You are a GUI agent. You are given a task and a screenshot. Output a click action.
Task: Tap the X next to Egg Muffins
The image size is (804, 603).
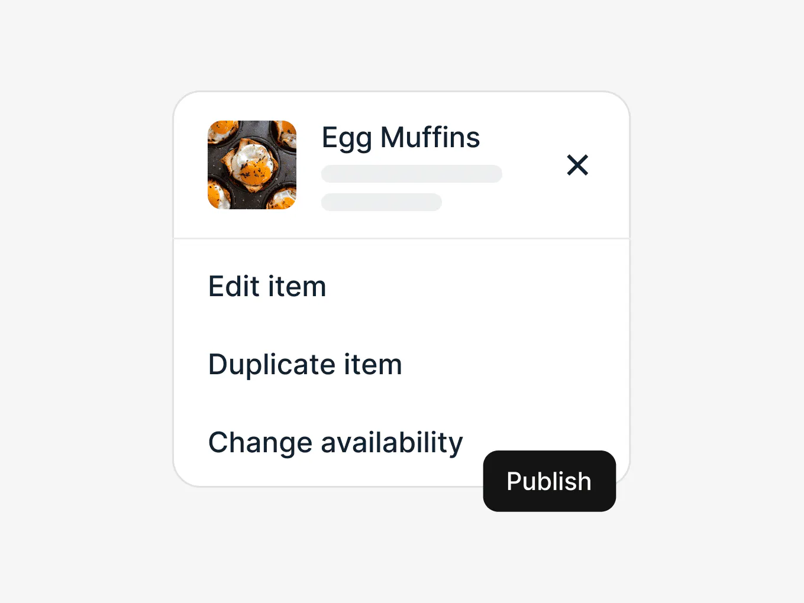577,165
